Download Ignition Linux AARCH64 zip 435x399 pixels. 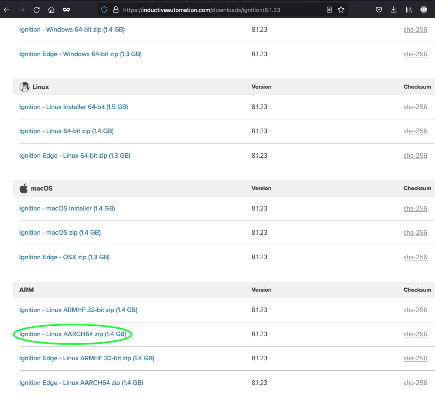coord(73,334)
